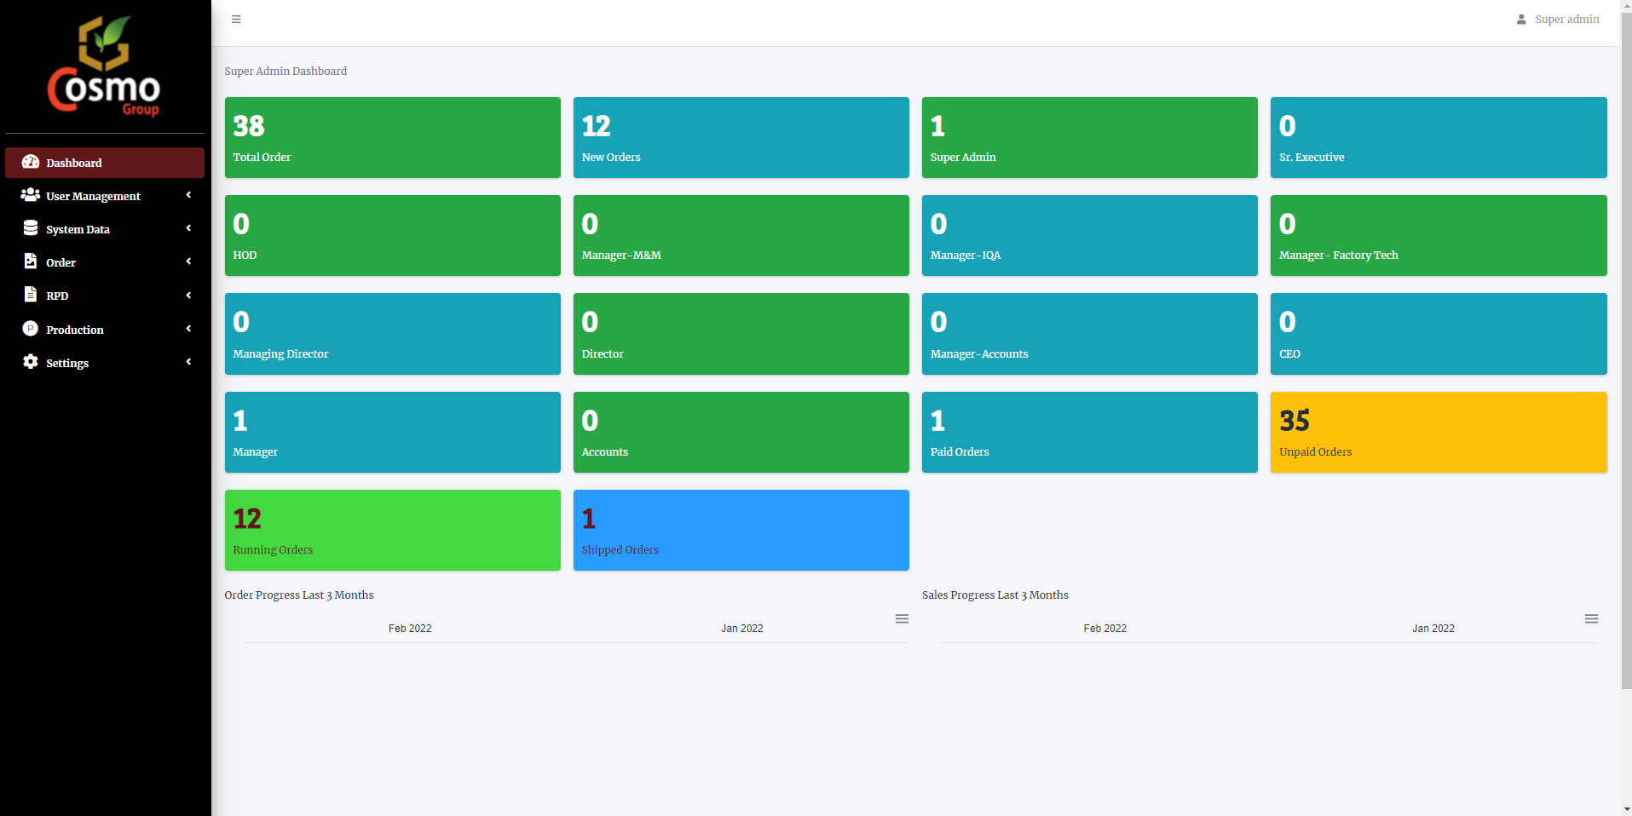Click the Settings gear icon
The width and height of the screenshot is (1632, 816).
tap(31, 362)
